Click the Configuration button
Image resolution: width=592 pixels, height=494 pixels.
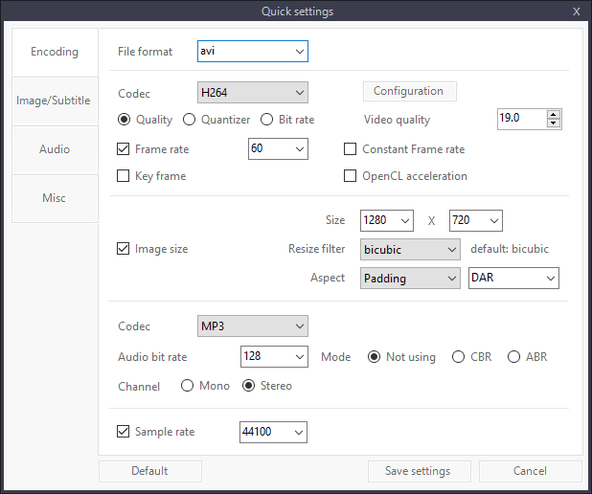pos(410,91)
